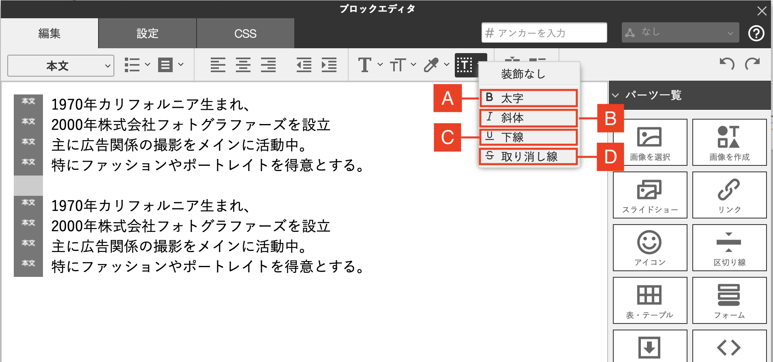Viewport: 773px width, 362px height.
Task: Click 本文 tag of last line
Action: 28,263
